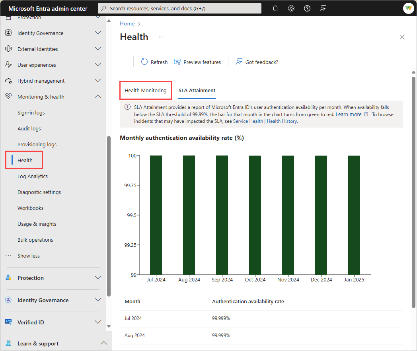Open the Learn more link
Image resolution: width=417 pixels, height=351 pixels.
tap(349, 114)
